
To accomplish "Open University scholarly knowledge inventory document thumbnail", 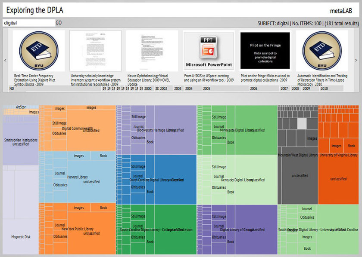I will (95, 51).
